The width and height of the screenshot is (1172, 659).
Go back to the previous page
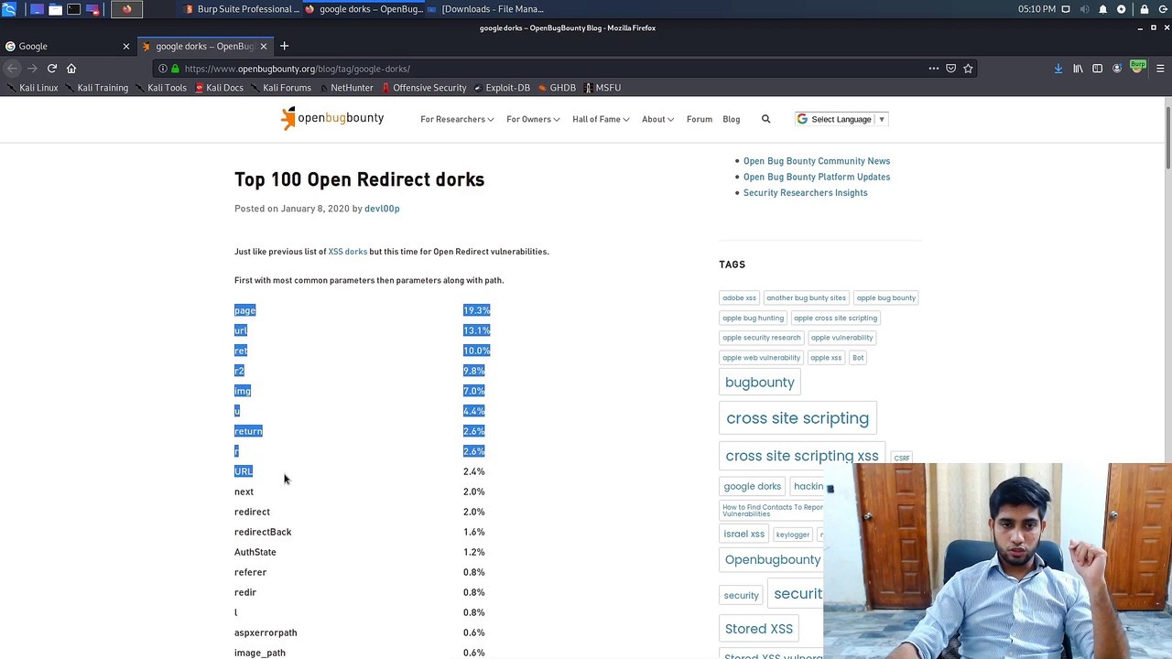point(12,69)
